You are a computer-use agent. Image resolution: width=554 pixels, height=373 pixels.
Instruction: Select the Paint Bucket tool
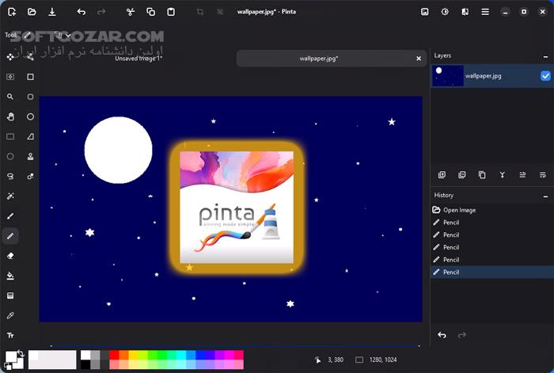10,276
